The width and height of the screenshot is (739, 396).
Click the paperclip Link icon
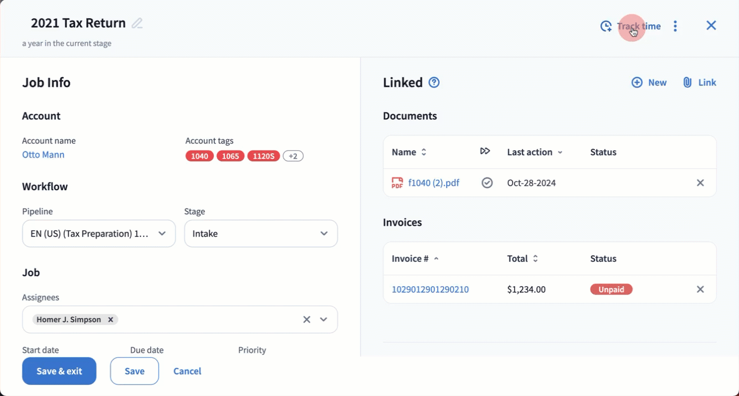(687, 83)
